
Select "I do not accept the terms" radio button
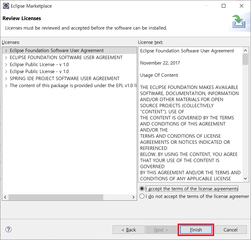pos(142,196)
